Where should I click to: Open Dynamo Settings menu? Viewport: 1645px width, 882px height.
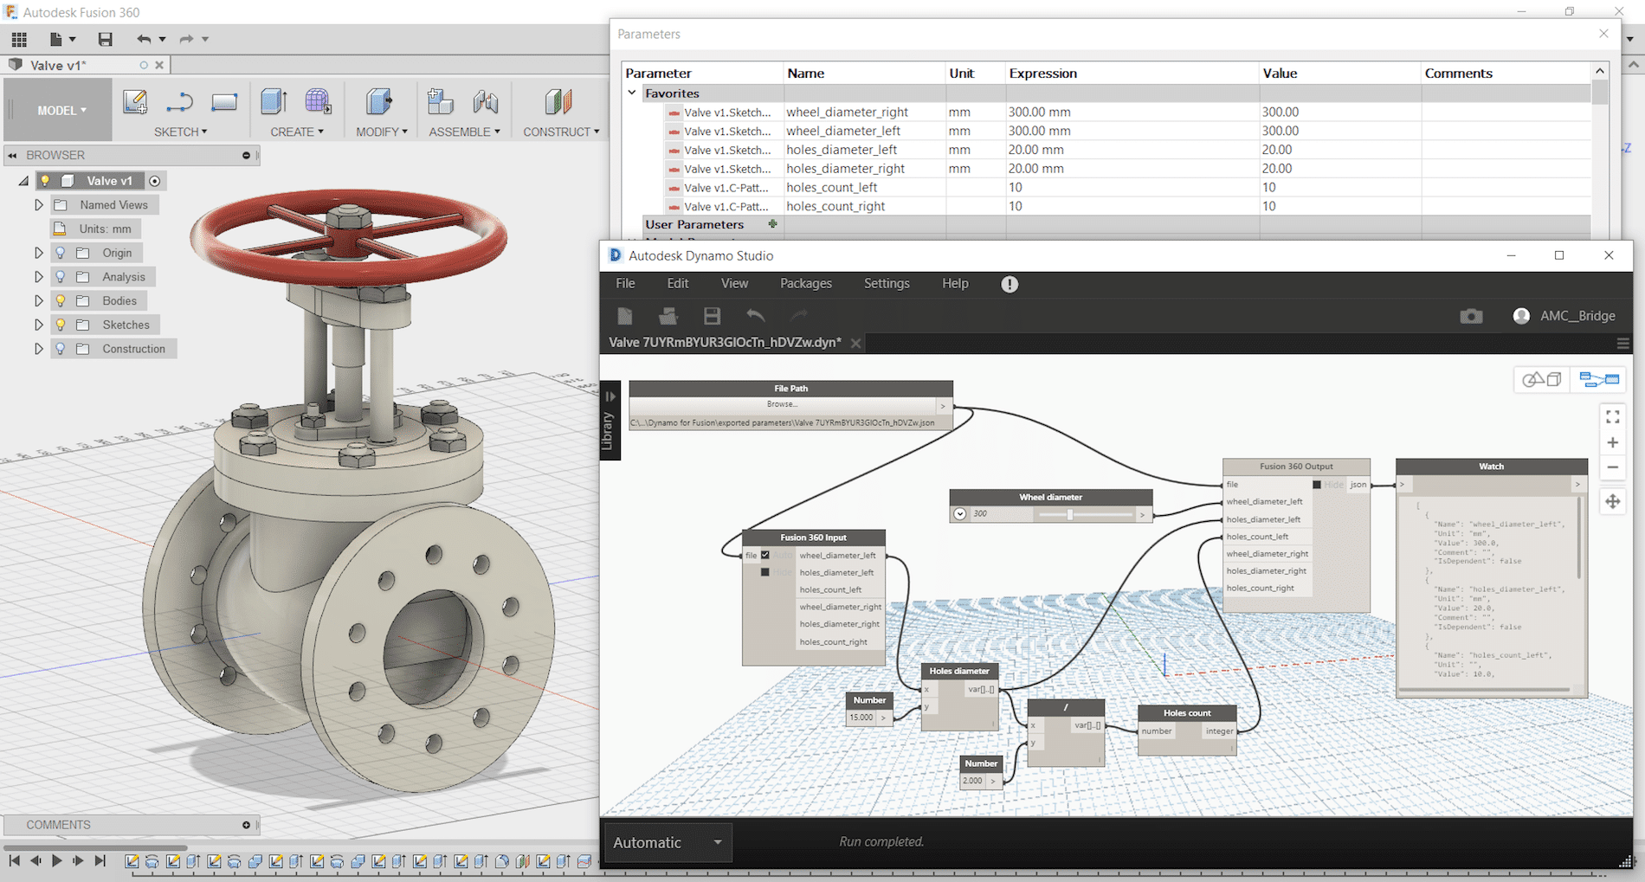coord(887,283)
